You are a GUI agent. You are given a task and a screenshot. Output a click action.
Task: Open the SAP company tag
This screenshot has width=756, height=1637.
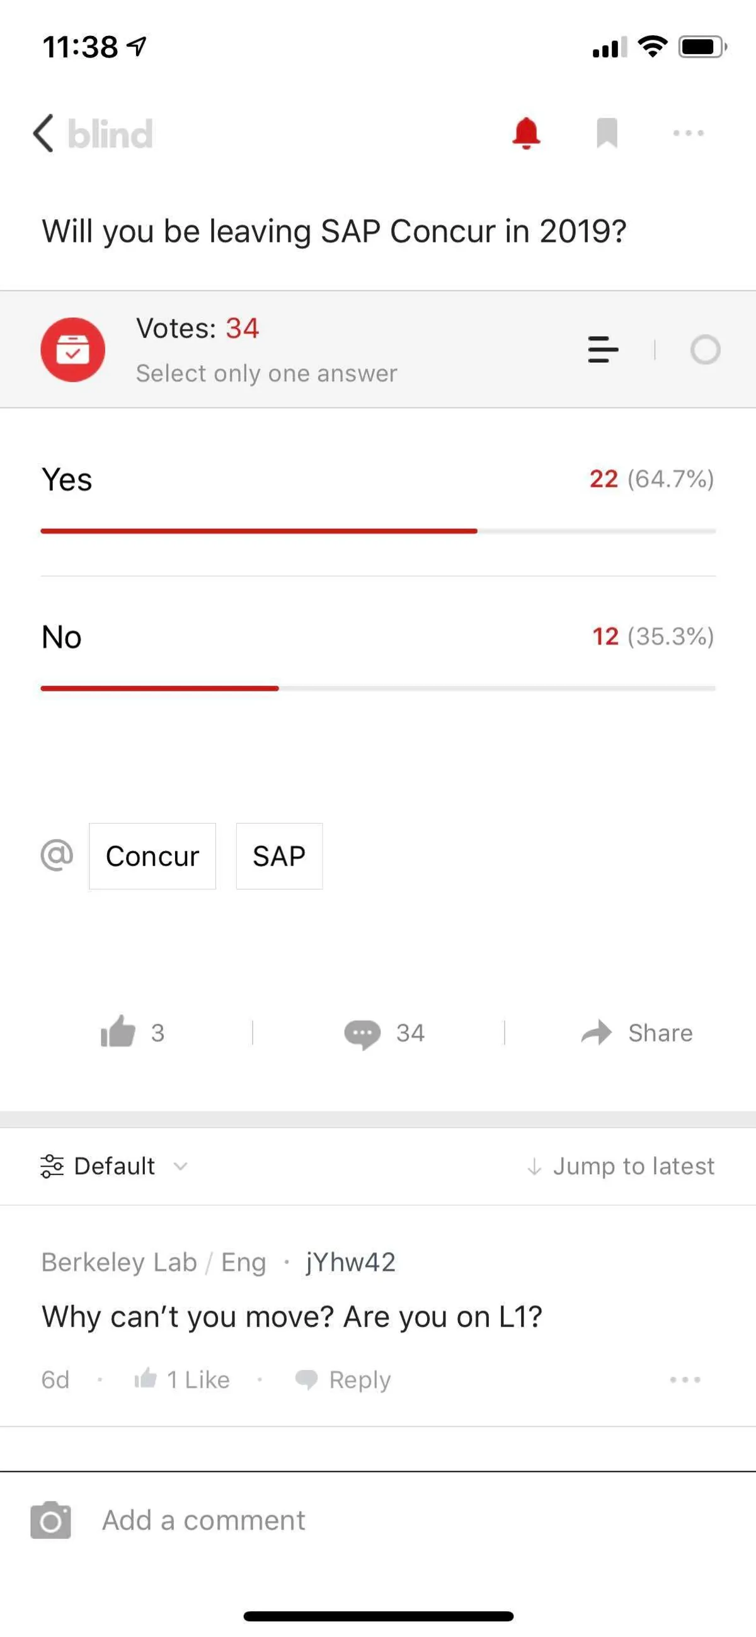coord(279,856)
